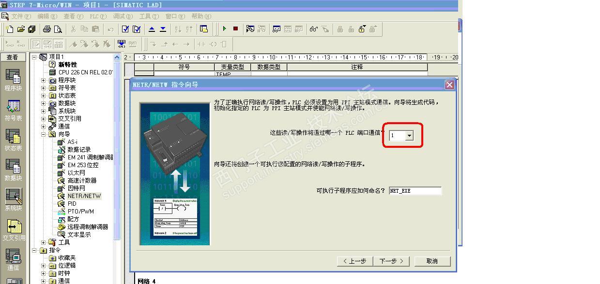Select AS-i in the wizard tree

pyautogui.click(x=72, y=142)
